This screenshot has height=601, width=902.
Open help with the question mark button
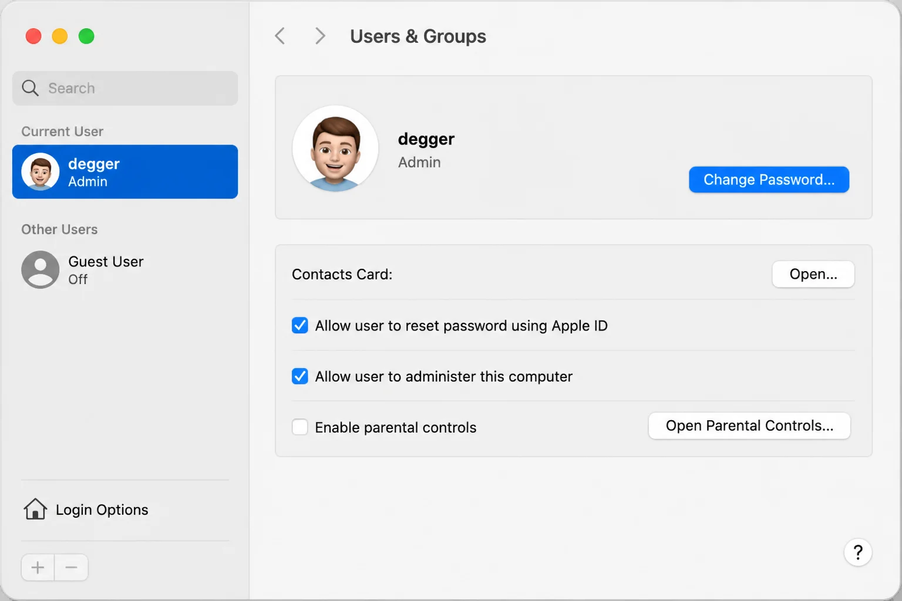click(x=858, y=552)
